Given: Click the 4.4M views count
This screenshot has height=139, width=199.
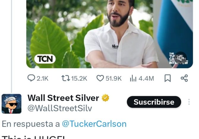Looking at the screenshot, I should point(146,78).
